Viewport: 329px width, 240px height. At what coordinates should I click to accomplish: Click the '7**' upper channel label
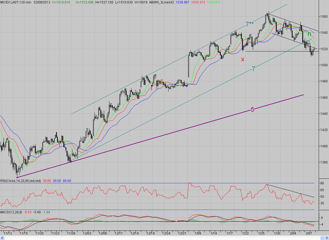click(x=249, y=25)
